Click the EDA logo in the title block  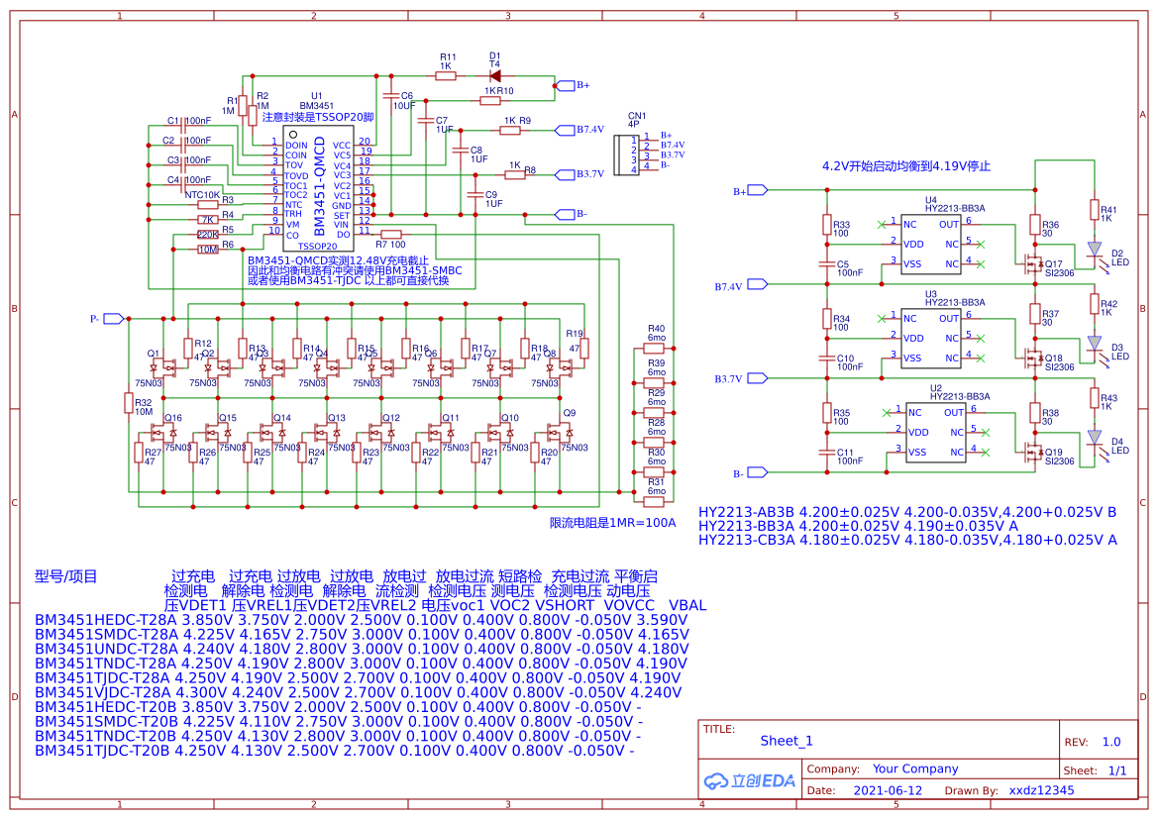pyautogui.click(x=750, y=780)
